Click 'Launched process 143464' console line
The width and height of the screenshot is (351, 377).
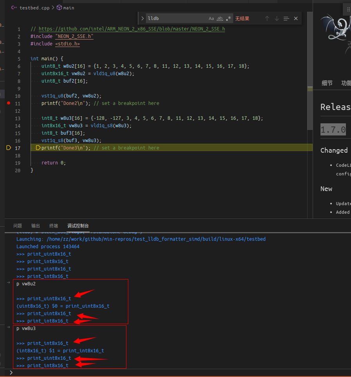(x=48, y=247)
